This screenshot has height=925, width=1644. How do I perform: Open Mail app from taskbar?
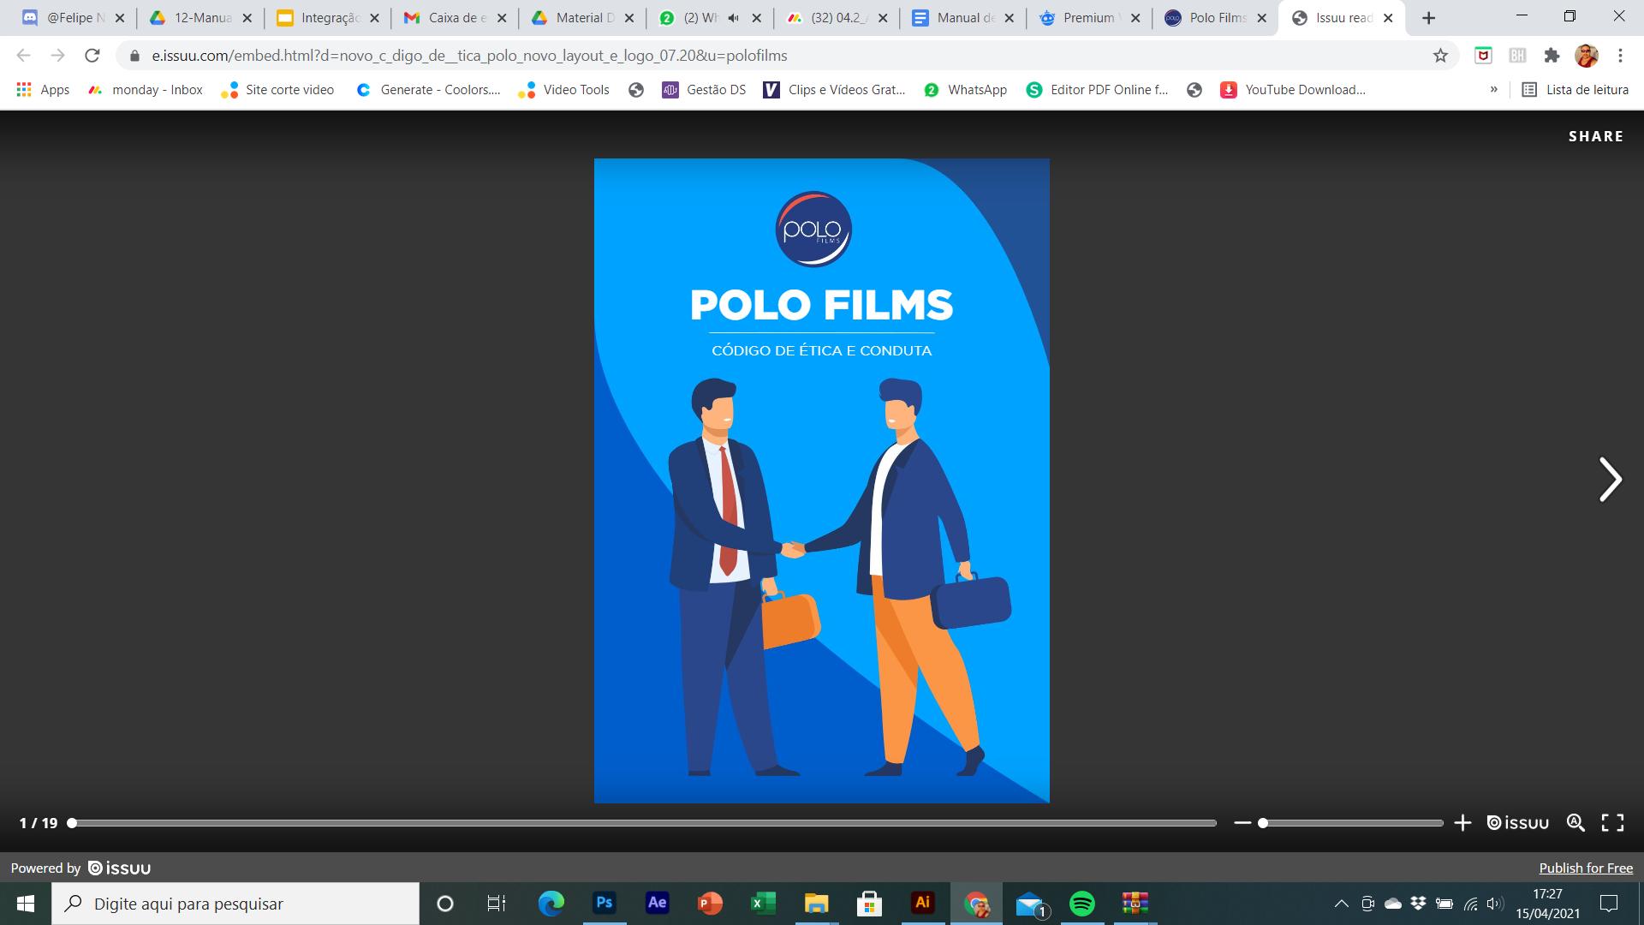tap(1030, 904)
